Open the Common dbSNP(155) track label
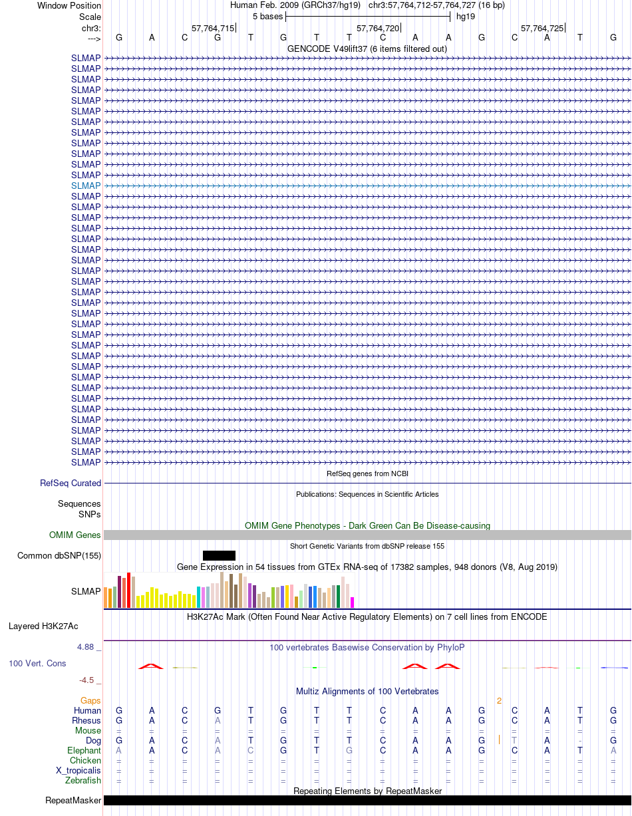 click(x=59, y=555)
